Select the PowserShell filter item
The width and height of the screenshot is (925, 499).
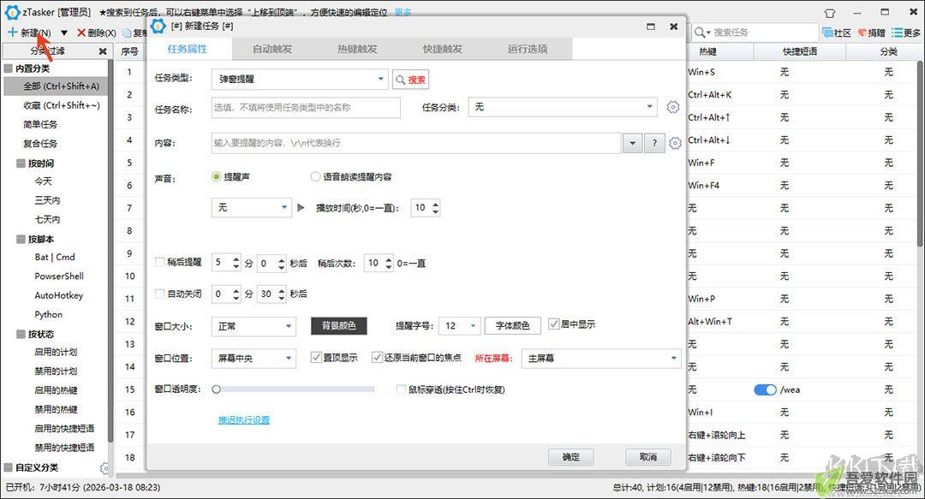coord(59,276)
